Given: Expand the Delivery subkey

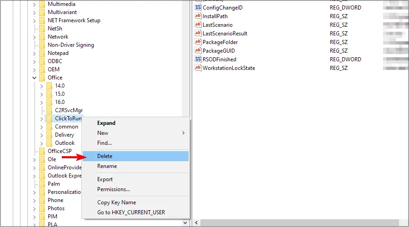Looking at the screenshot, I should pos(41,135).
